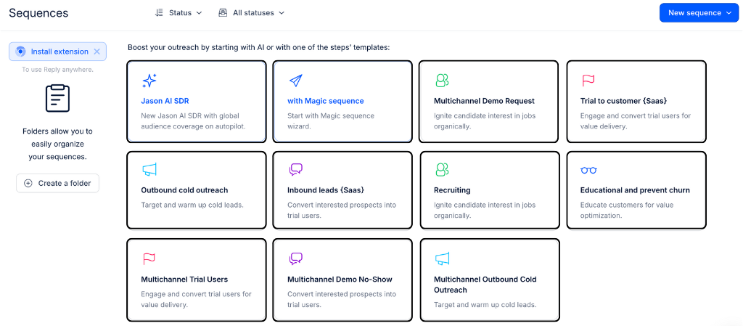Click the glasses icon on Educational and prevent churn card
Image resolution: width=743 pixels, height=326 pixels.
click(588, 170)
